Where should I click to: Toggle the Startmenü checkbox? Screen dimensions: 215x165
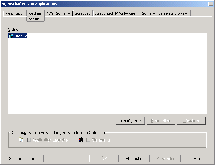[88, 140]
